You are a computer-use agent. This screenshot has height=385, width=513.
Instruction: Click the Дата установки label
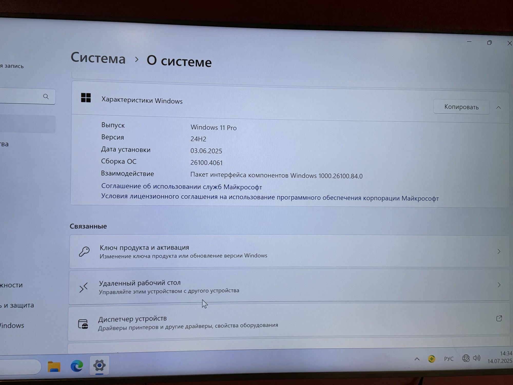[x=126, y=149]
